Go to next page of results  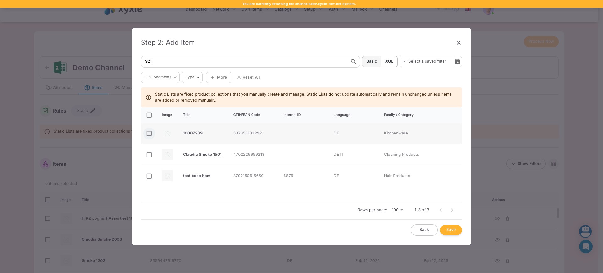click(x=452, y=210)
